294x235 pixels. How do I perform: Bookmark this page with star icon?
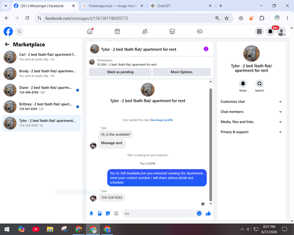click(226, 18)
